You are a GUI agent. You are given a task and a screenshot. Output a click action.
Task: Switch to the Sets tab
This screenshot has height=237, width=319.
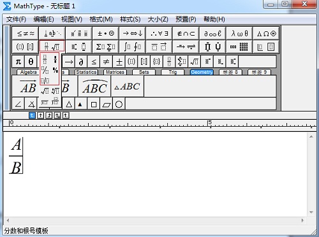pos(144,72)
